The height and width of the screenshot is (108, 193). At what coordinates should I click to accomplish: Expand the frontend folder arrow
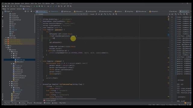(x=10, y=82)
